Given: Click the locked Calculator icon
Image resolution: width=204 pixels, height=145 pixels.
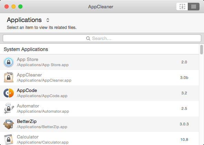Looking at the screenshot, I should pos(9,139).
